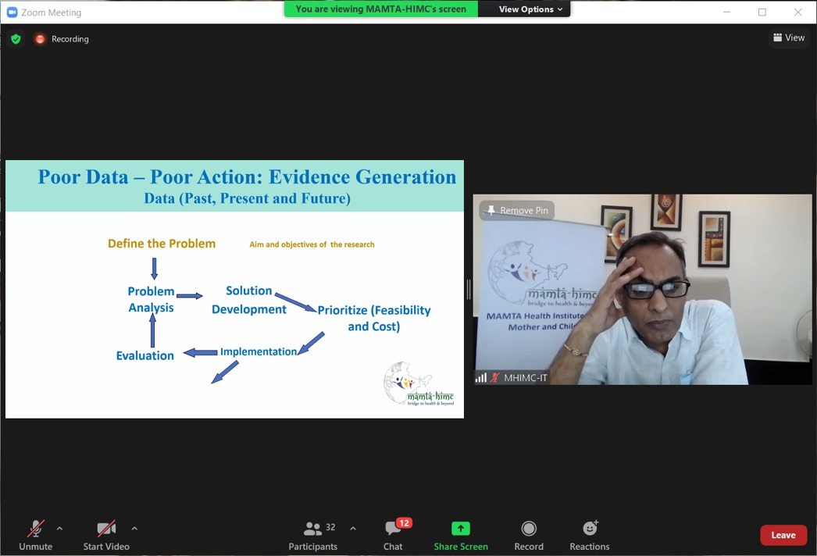Expand video options arrow beside Start Video
Image resolution: width=817 pixels, height=556 pixels.
pyautogui.click(x=134, y=529)
